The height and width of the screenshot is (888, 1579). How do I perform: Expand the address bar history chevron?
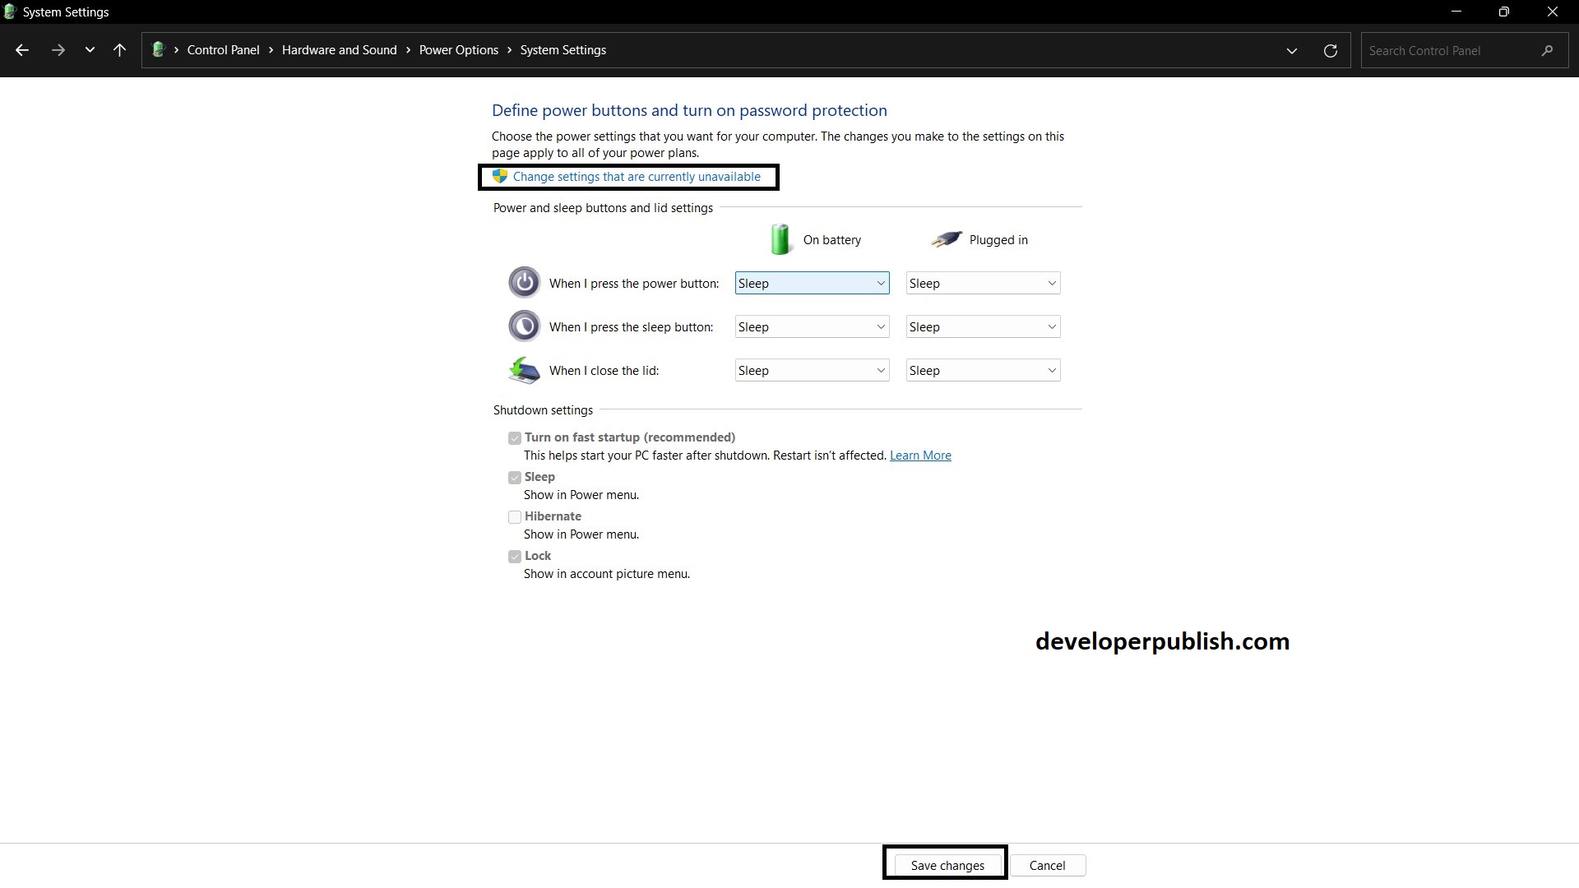pos(1291,50)
